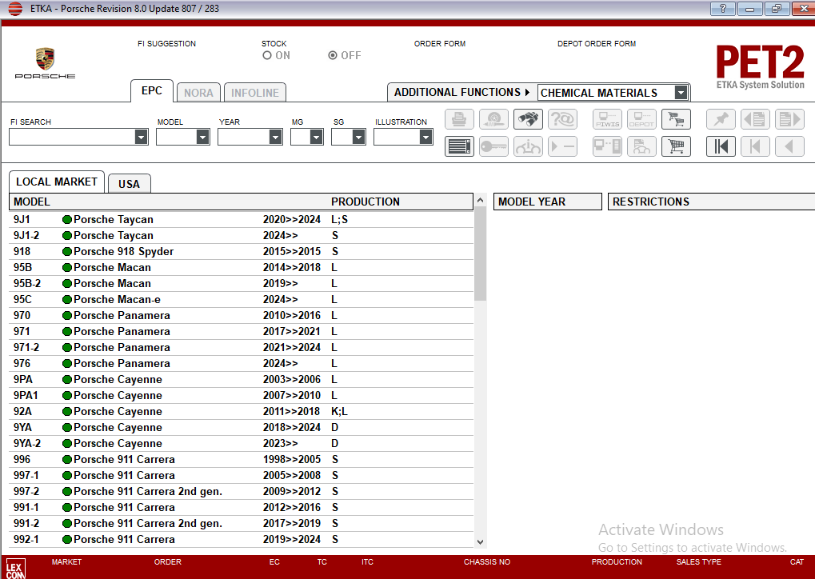
Task: Click the two shopping carts icon
Action: click(676, 119)
